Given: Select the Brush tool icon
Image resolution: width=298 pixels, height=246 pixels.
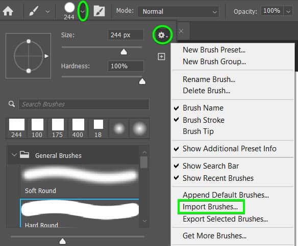Looking at the screenshot, I should 34,11.
